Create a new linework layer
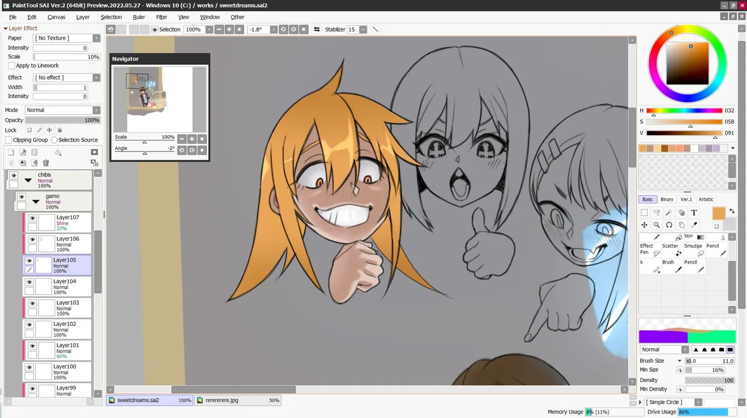The width and height of the screenshot is (747, 418). (x=23, y=152)
